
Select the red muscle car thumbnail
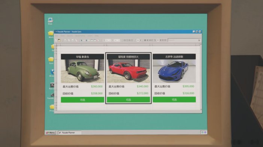(128, 71)
